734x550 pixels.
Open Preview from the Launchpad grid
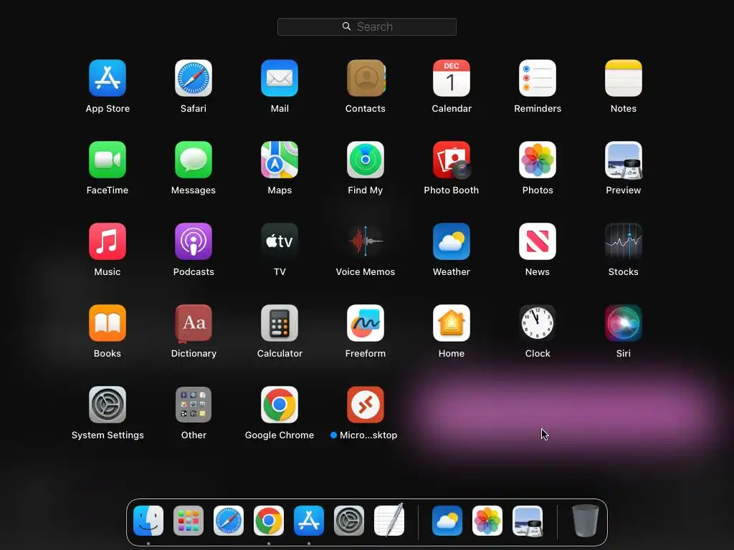(624, 160)
